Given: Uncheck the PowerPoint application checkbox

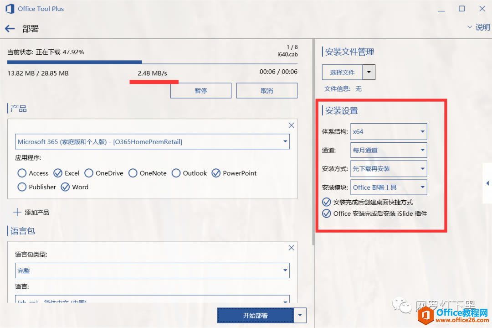Looking at the screenshot, I should 216,173.
